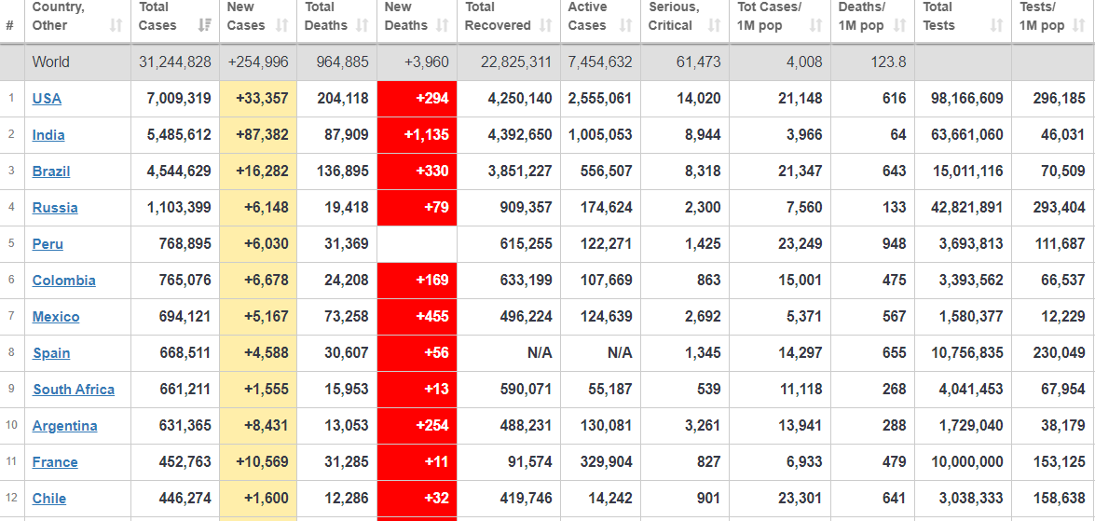1095x521 pixels.
Task: Click the # column header
Action: point(9,25)
